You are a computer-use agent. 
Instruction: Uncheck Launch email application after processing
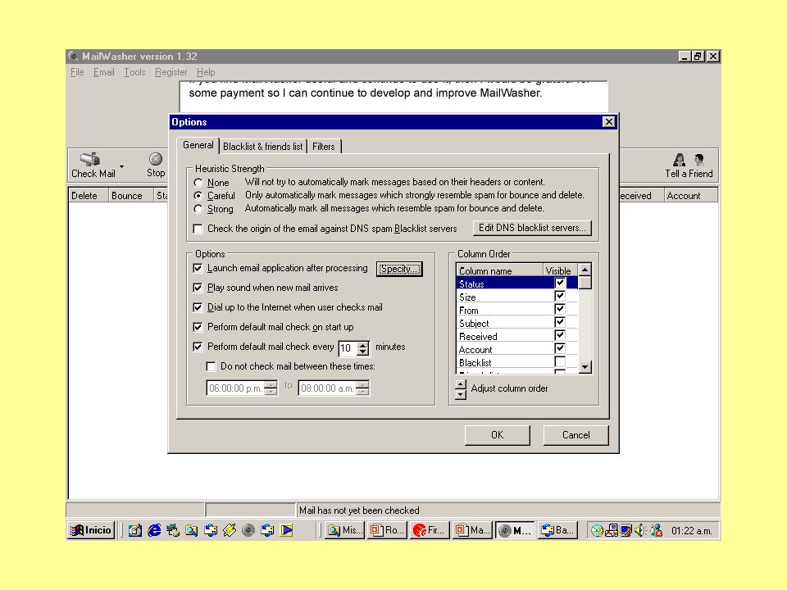198,268
